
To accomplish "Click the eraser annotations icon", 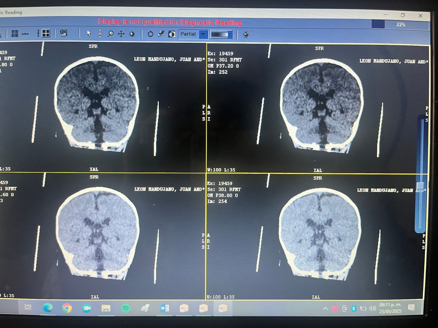I will click(161, 34).
